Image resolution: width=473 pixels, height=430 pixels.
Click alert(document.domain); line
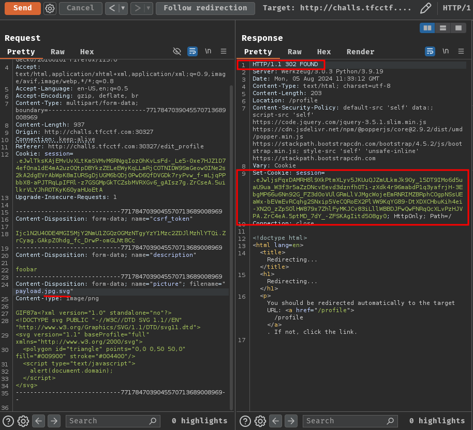click(71, 371)
